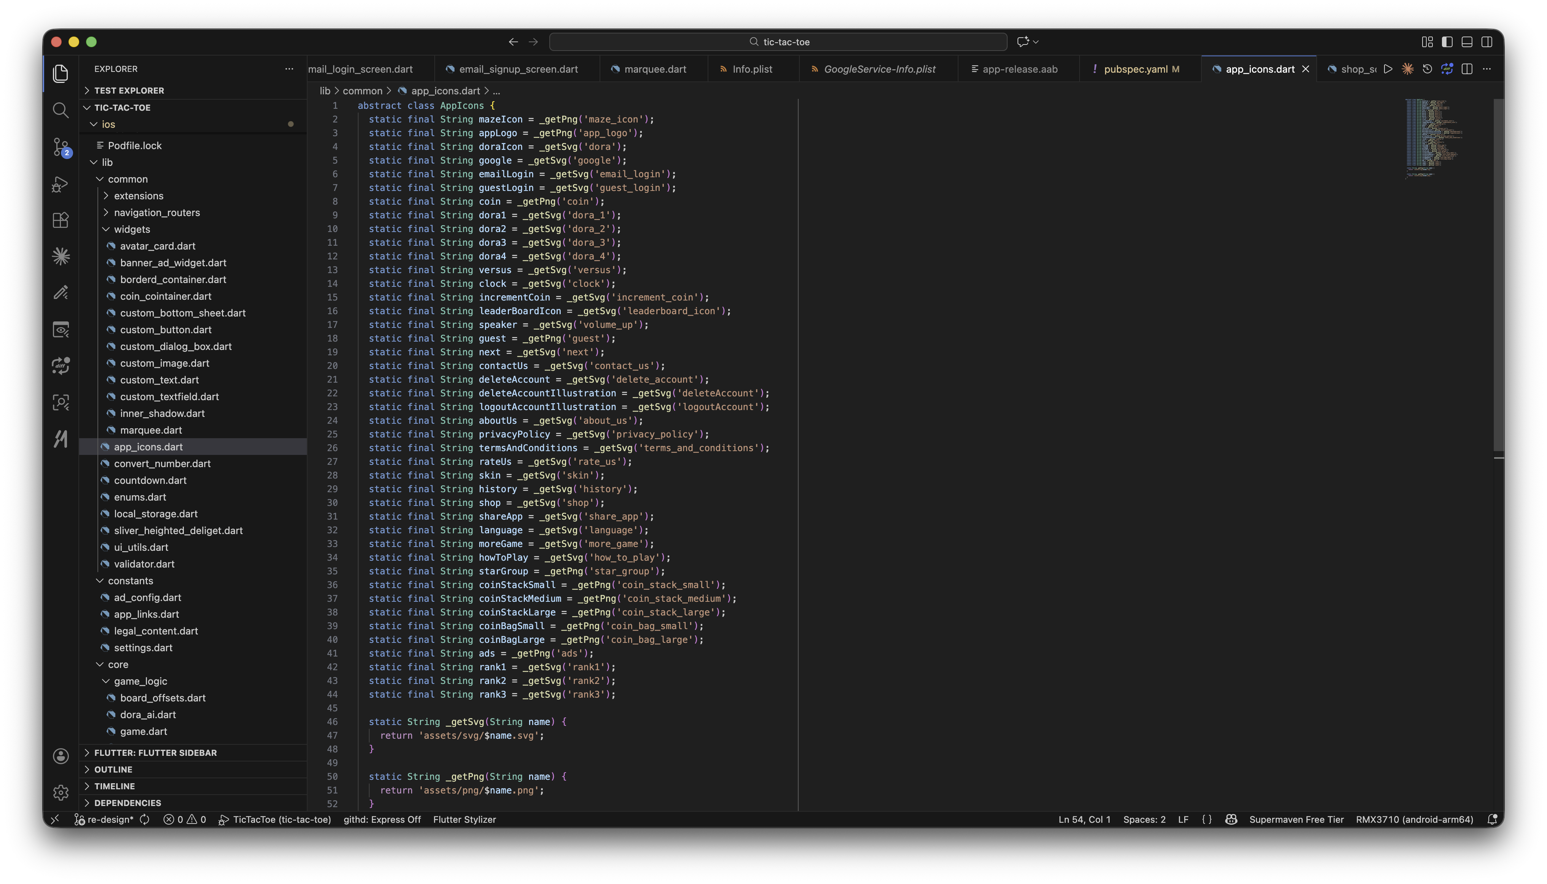Click RMX3710 (android-arm64) device selector
1547x884 pixels.
tap(1414, 820)
